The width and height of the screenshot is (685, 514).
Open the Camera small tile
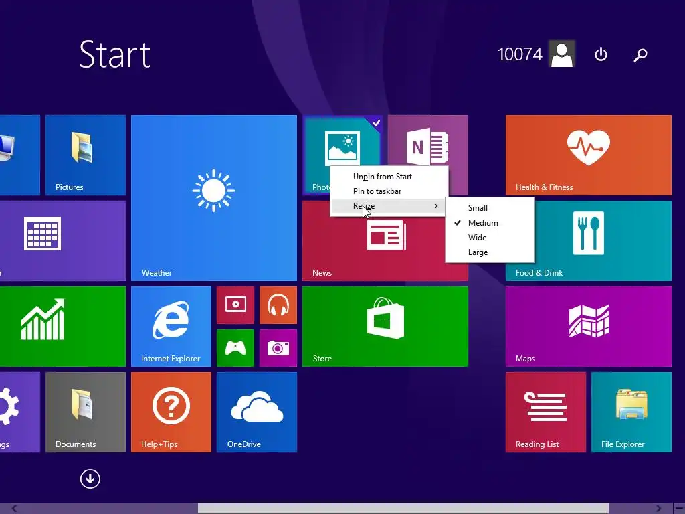(x=278, y=348)
